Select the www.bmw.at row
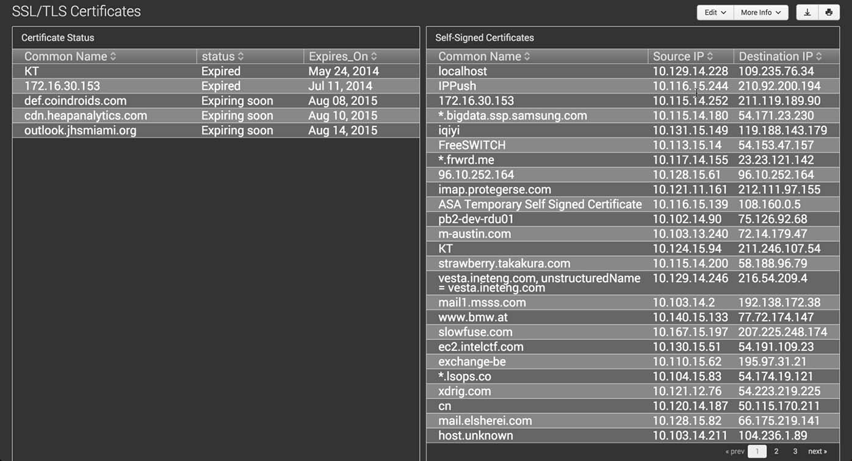Viewport: 852px width, 461px height. [x=633, y=317]
